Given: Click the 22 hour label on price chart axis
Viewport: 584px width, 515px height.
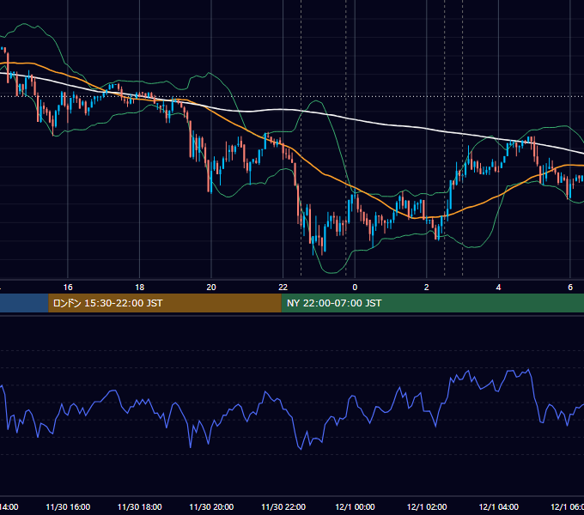Looking at the screenshot, I should 283,288.
